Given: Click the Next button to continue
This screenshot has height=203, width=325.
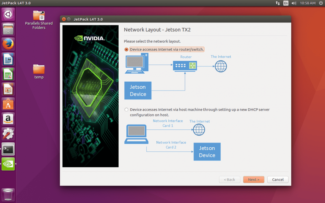Looking at the screenshot, I should point(254,179).
